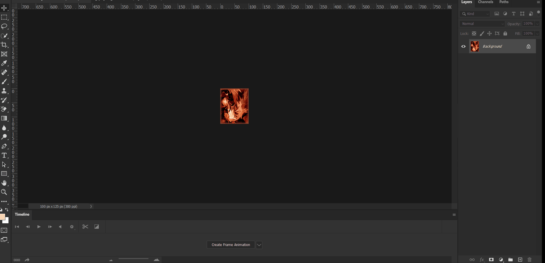Image resolution: width=545 pixels, height=263 pixels.
Task: Select the Blur tool
Action: pyautogui.click(x=4, y=128)
